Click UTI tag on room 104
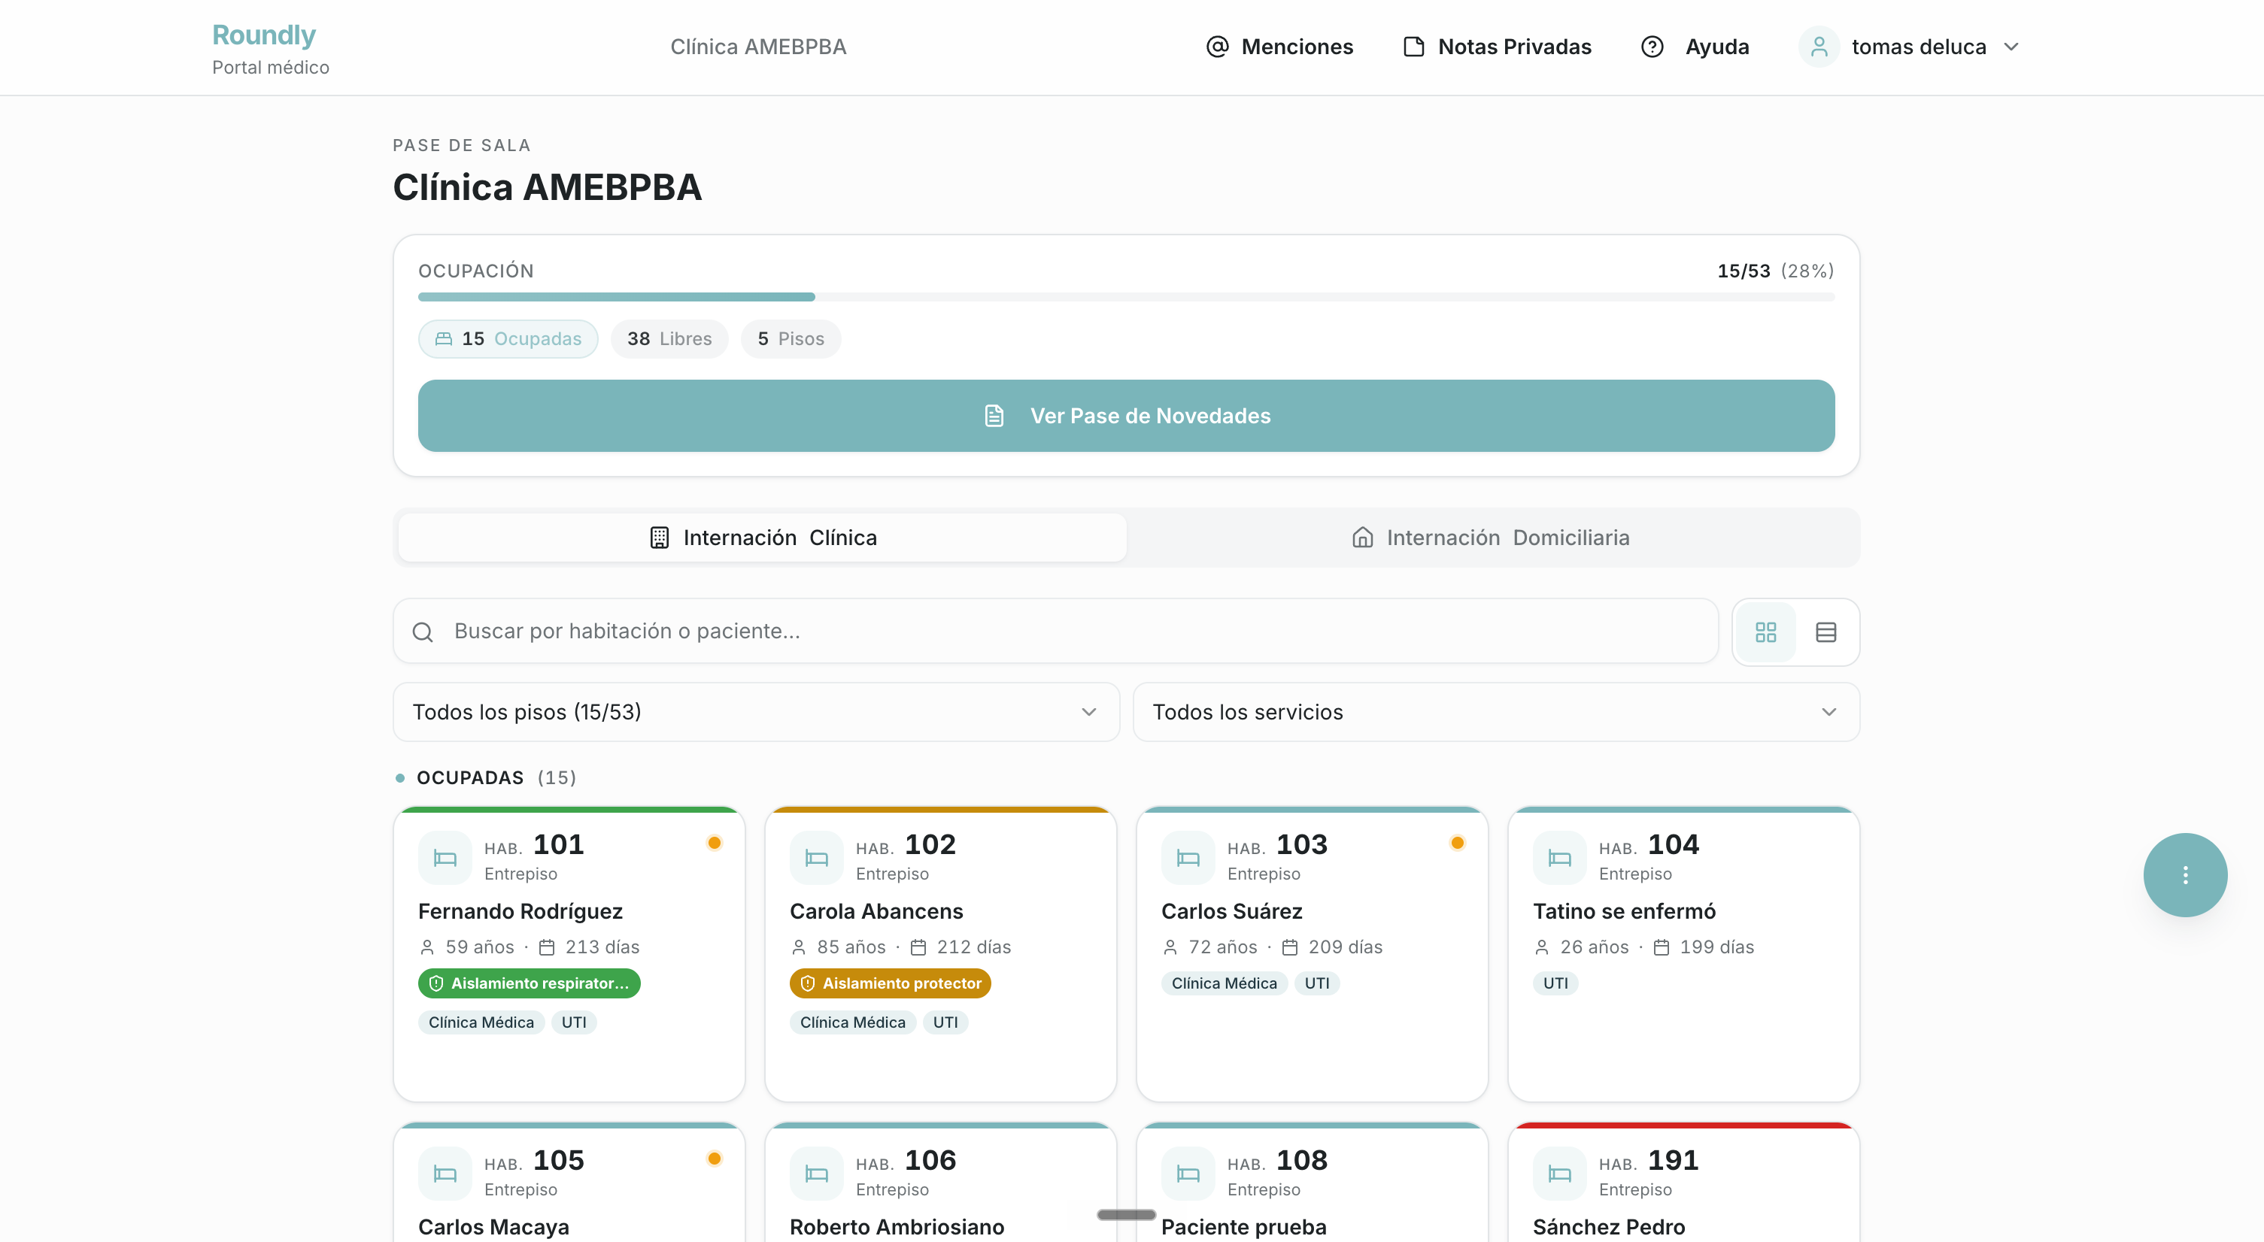Image resolution: width=2264 pixels, height=1242 pixels. pyautogui.click(x=1555, y=983)
